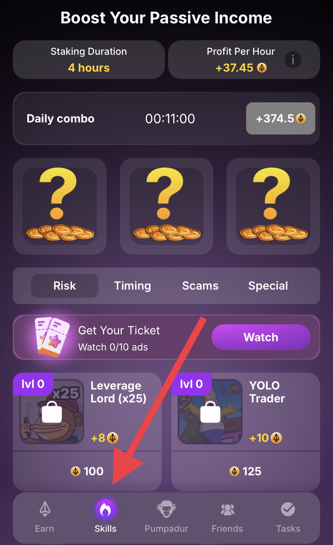Click the Watch button
Viewport: 333px width, 545px height.
(x=261, y=337)
